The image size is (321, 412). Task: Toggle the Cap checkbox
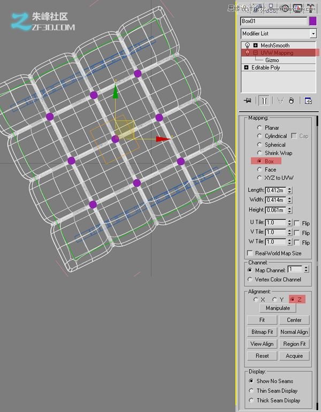294,135
